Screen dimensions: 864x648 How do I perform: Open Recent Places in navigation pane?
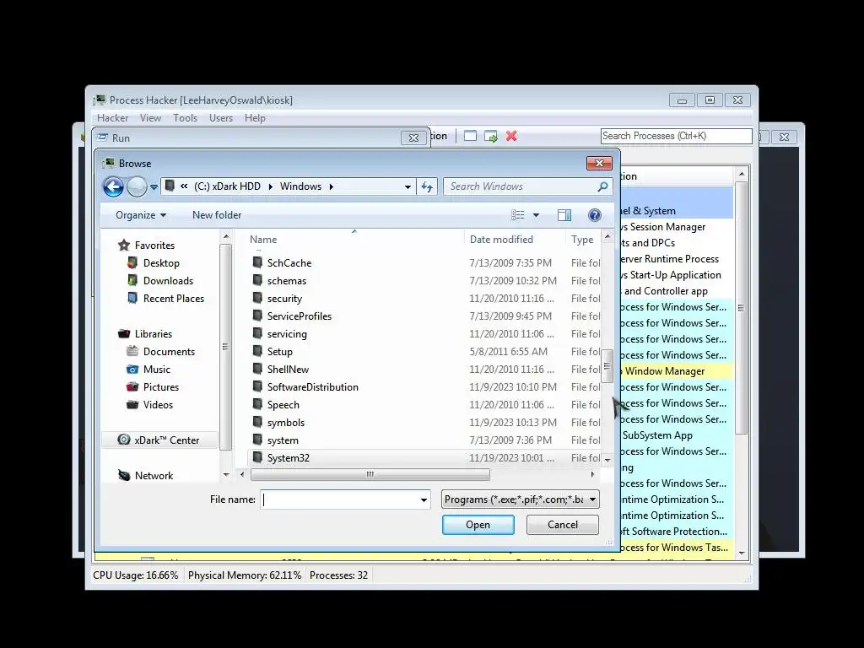coord(174,299)
